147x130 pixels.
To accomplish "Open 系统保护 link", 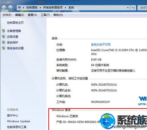I will click(x=13, y=42).
